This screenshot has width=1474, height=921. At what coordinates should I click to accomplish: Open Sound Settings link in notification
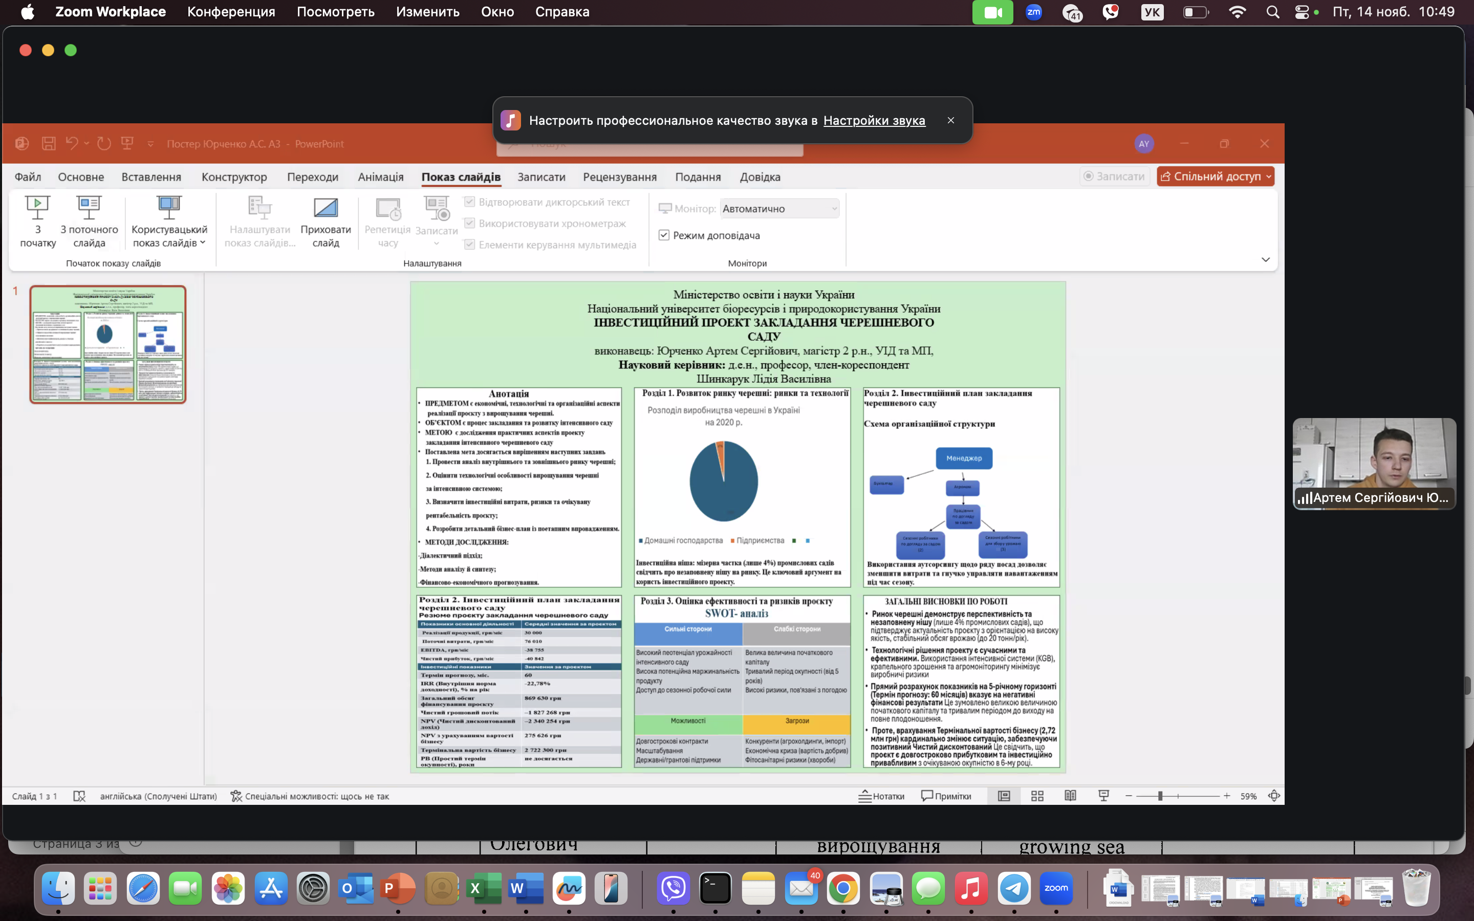874,121
